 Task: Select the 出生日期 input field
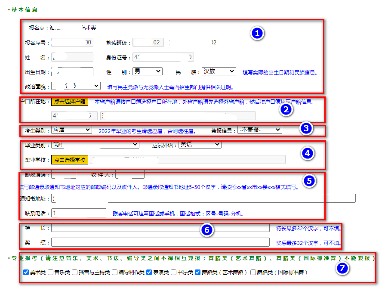[72, 72]
